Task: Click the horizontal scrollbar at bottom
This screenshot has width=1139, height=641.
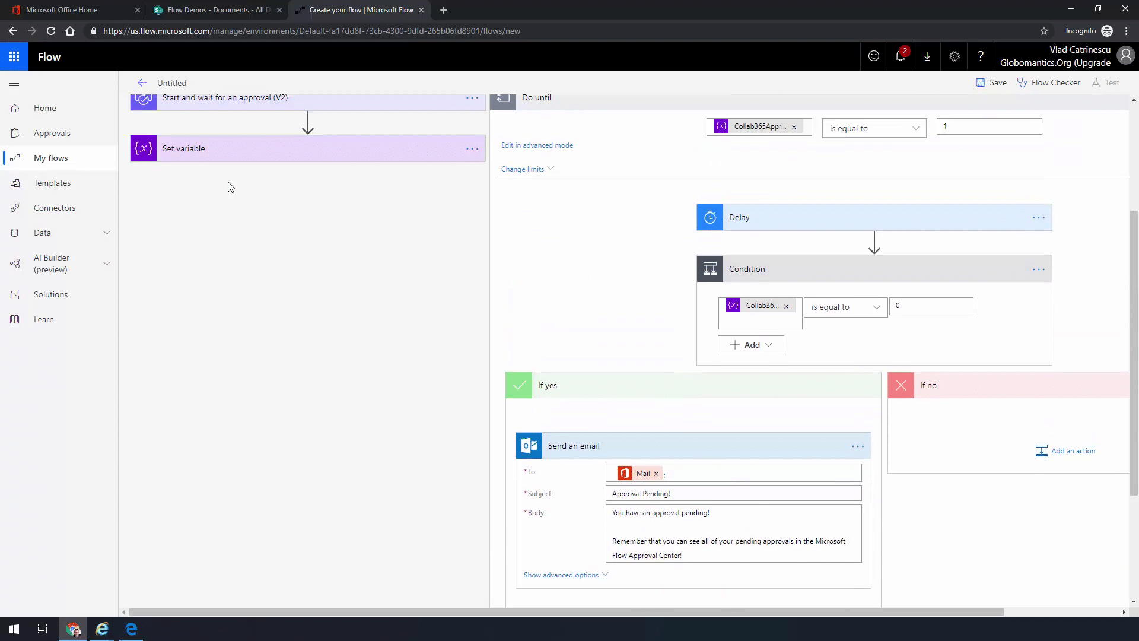Action: (x=566, y=612)
